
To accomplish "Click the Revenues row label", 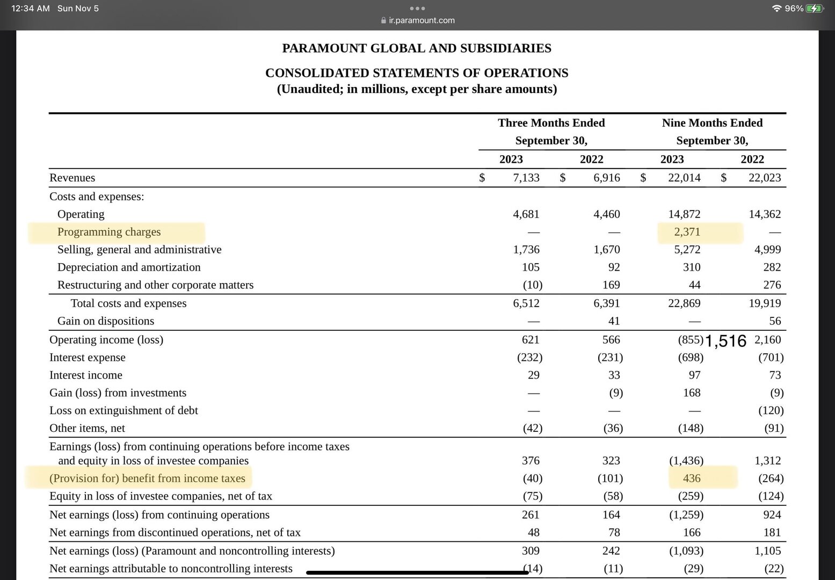I will [72, 178].
